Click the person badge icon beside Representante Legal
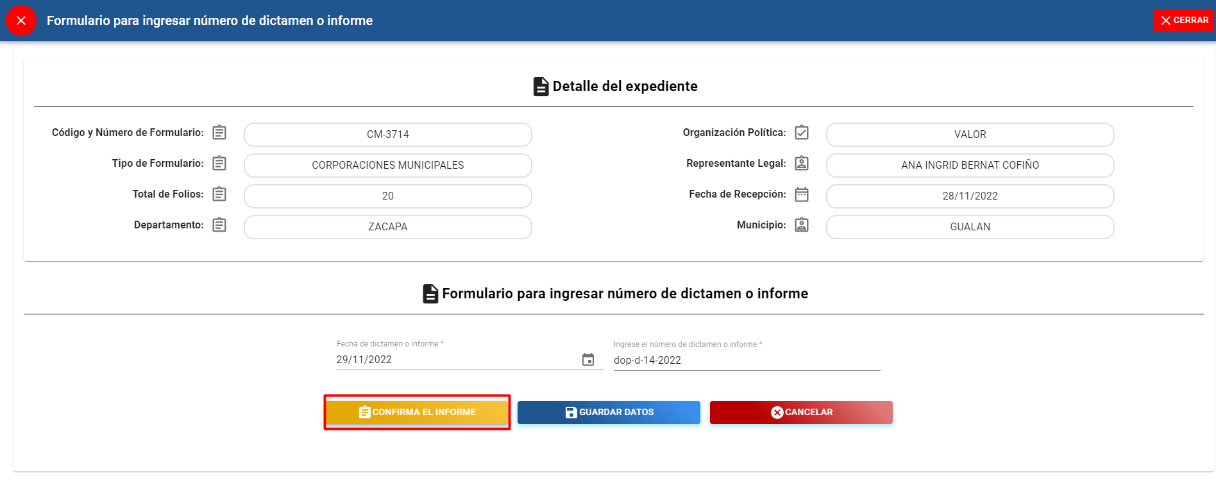 (x=802, y=164)
